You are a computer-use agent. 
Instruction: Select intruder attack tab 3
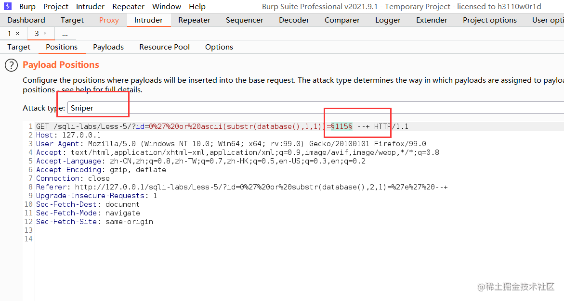pyautogui.click(x=37, y=33)
